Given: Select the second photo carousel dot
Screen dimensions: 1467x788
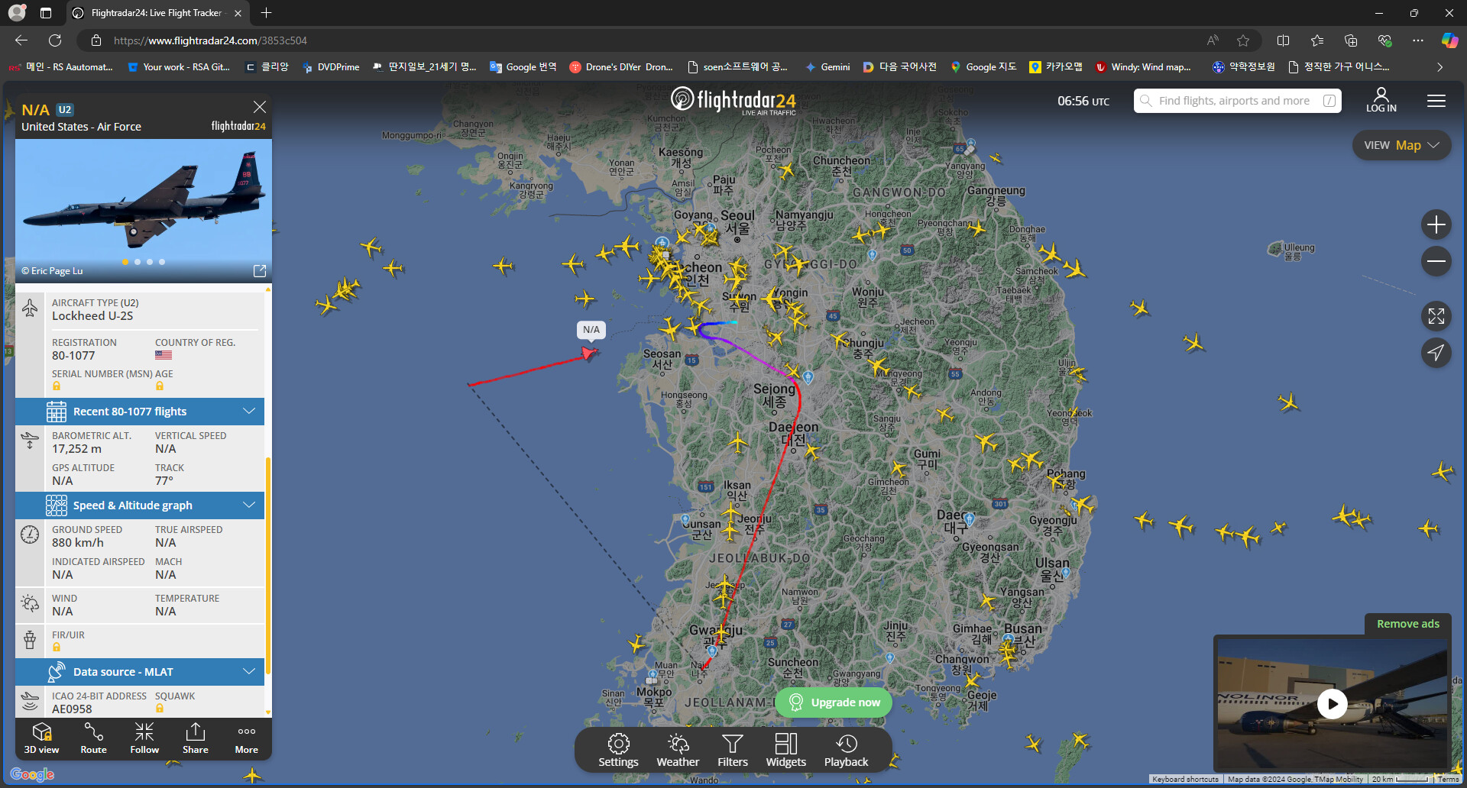Looking at the screenshot, I should point(138,262).
